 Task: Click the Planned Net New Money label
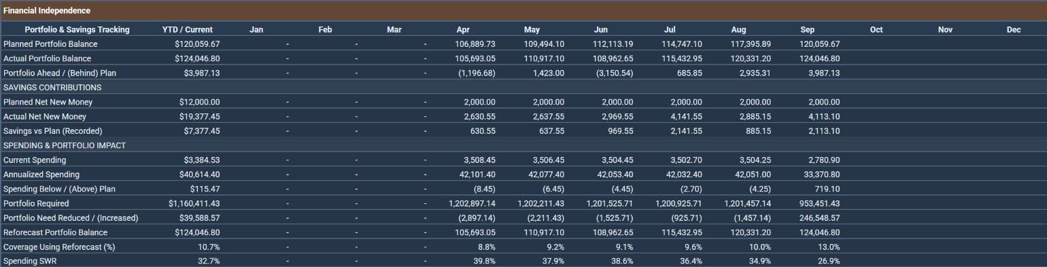[48, 102]
